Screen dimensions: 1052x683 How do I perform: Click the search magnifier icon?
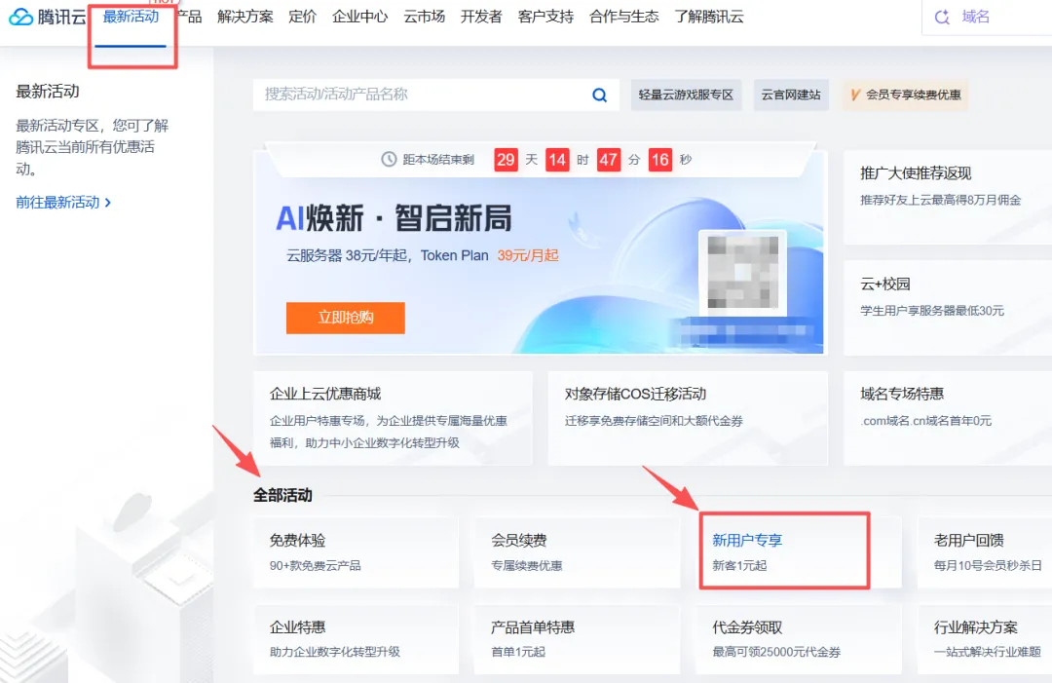click(600, 95)
